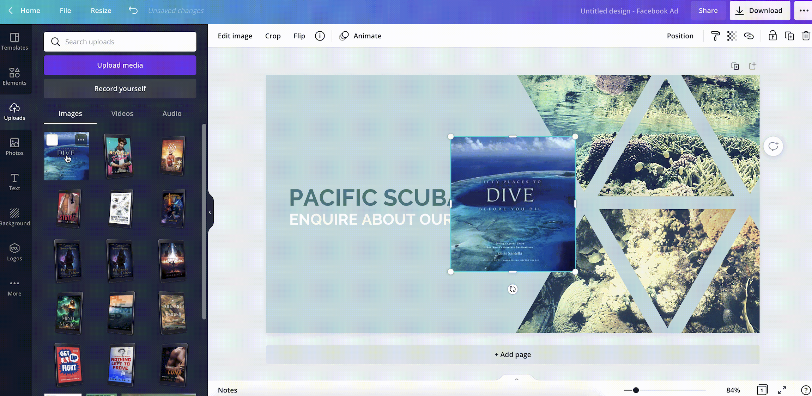Click the copy style paint roller icon
Image resolution: width=812 pixels, height=396 pixels.
tap(715, 36)
